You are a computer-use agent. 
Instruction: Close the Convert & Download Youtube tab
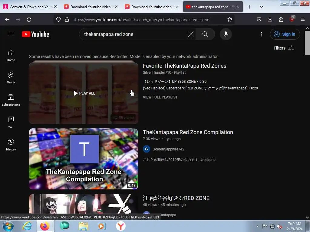(55, 7)
